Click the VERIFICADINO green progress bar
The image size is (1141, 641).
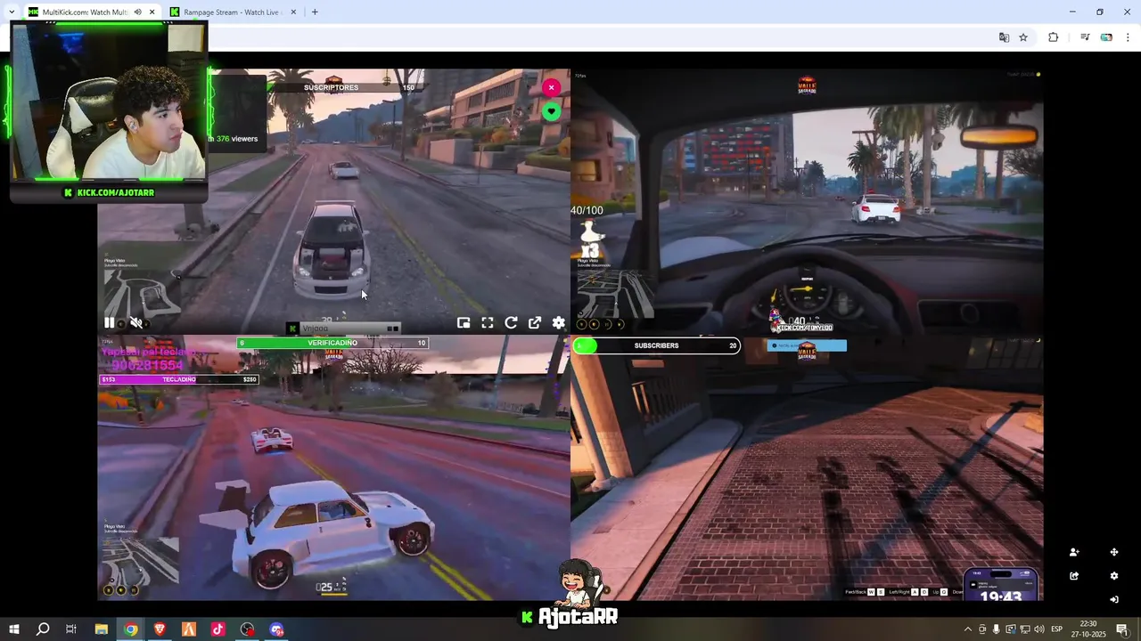(332, 343)
